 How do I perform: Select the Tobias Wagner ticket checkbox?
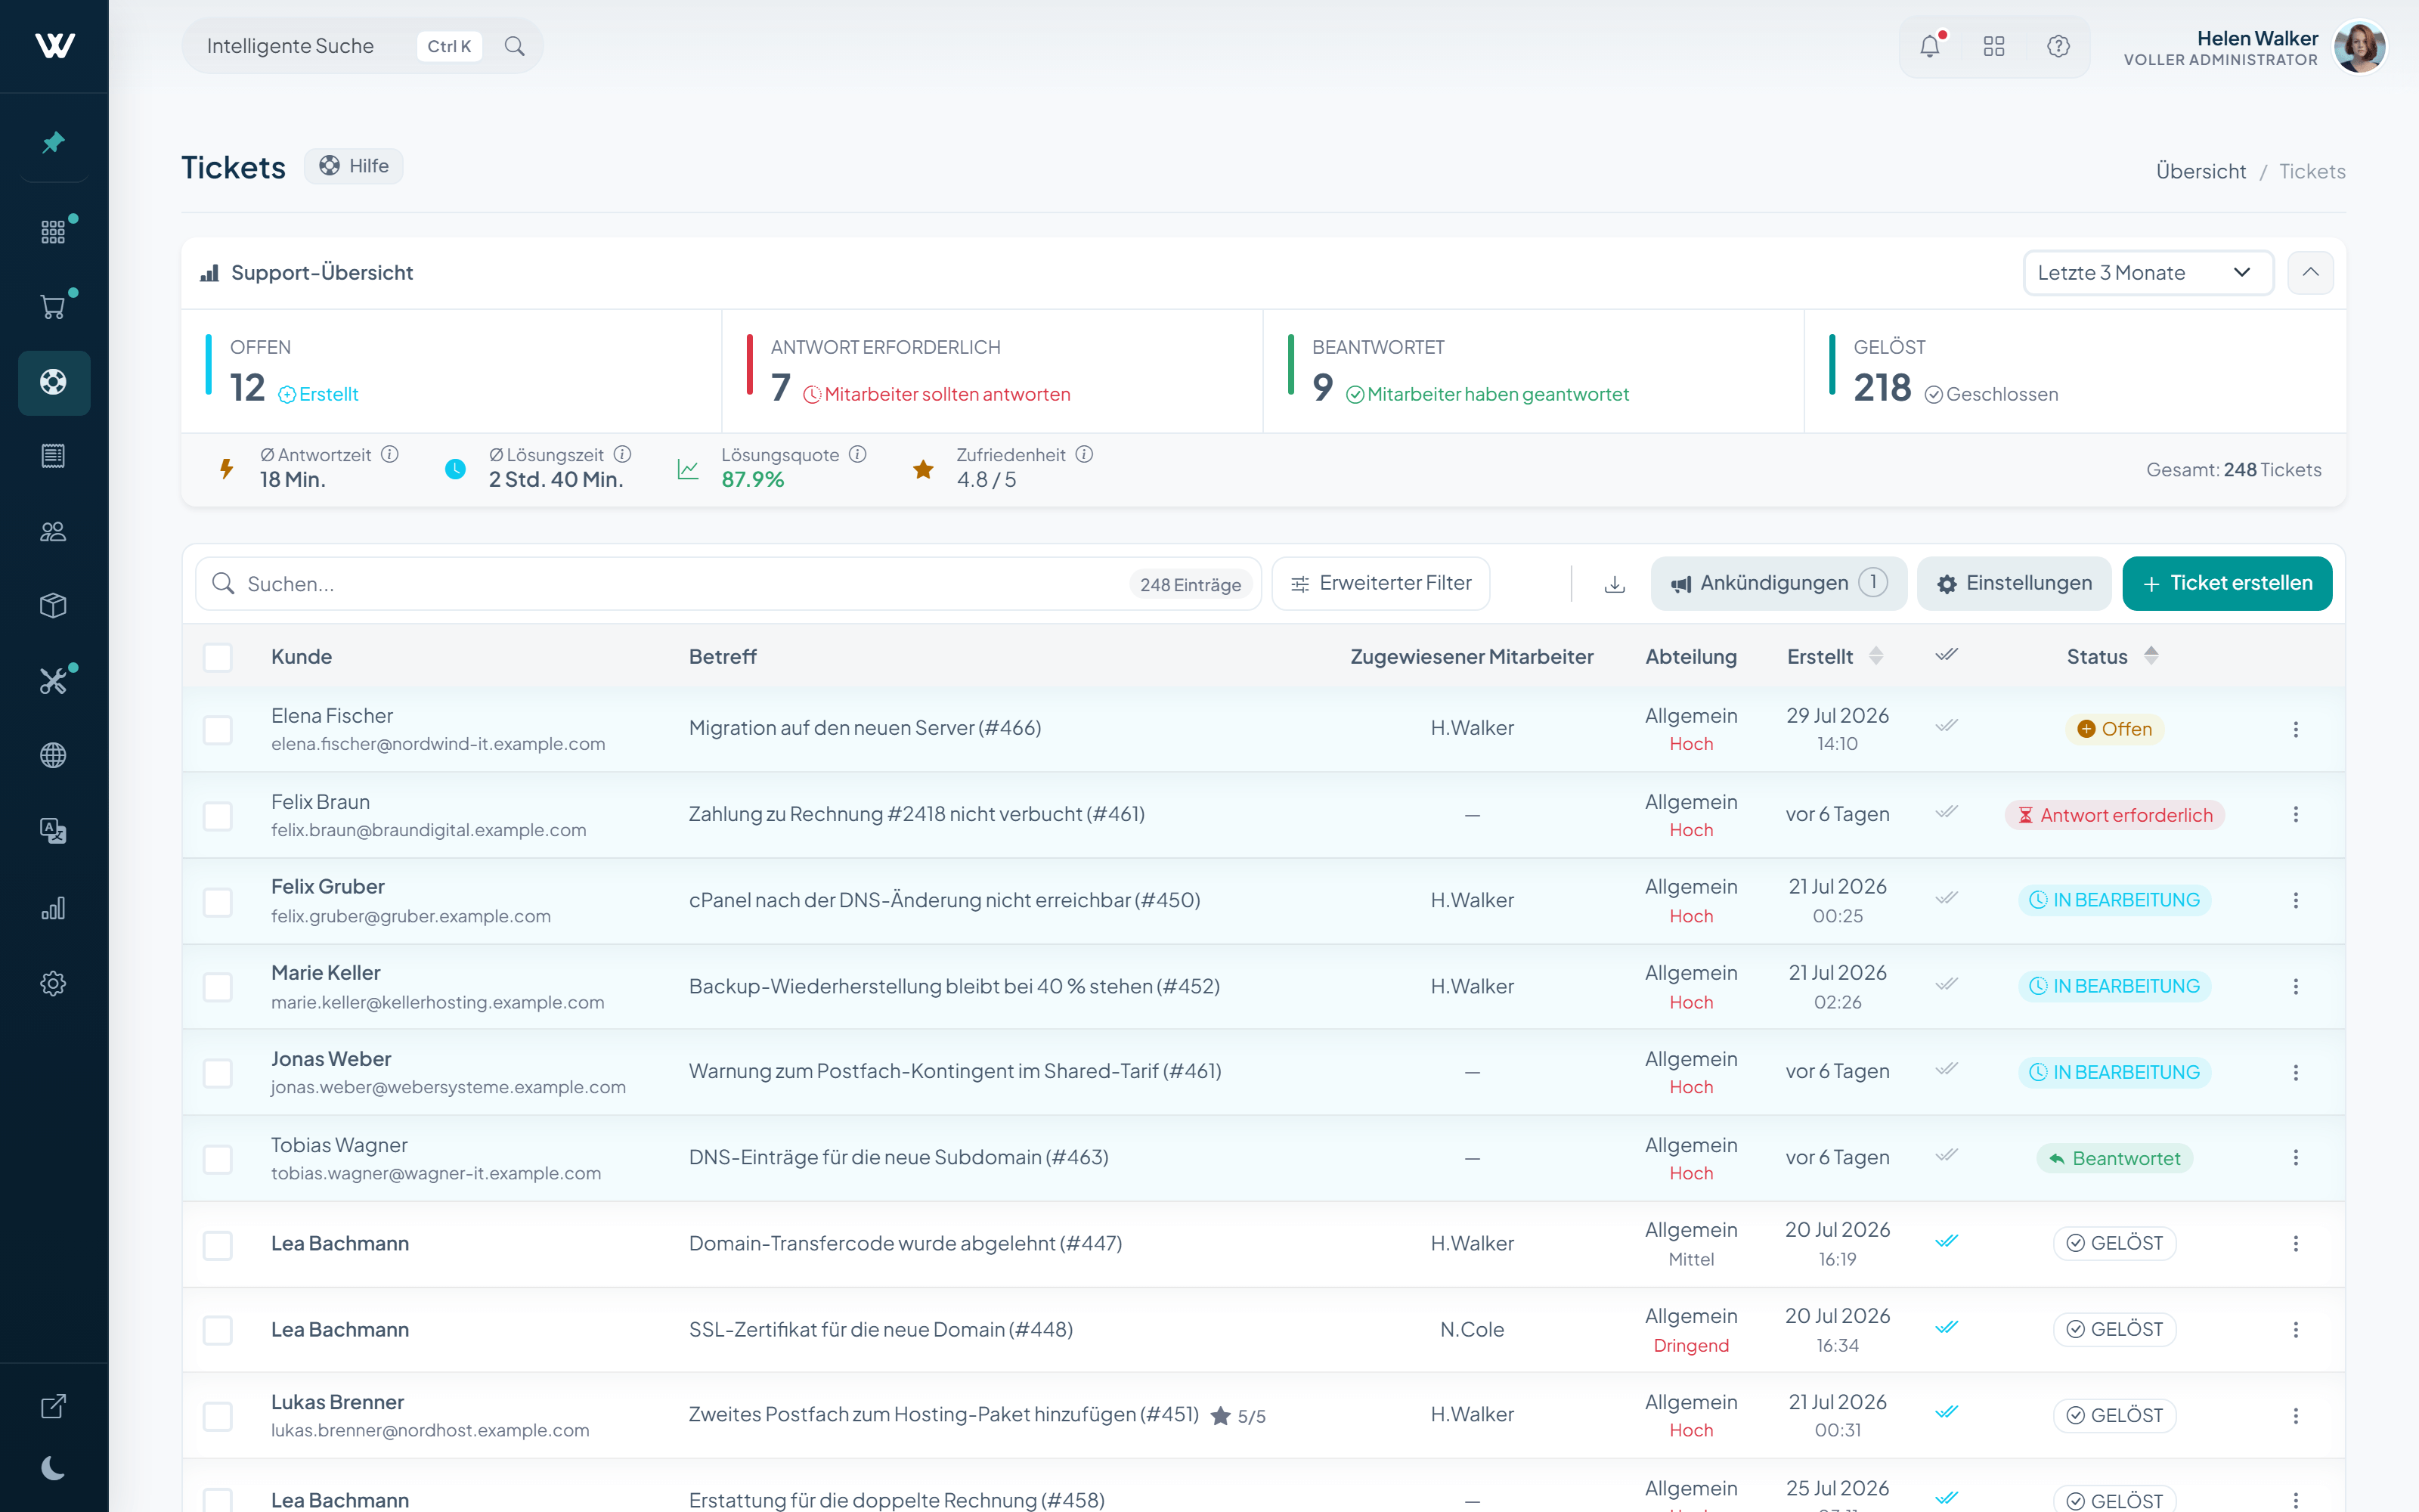coord(218,1158)
